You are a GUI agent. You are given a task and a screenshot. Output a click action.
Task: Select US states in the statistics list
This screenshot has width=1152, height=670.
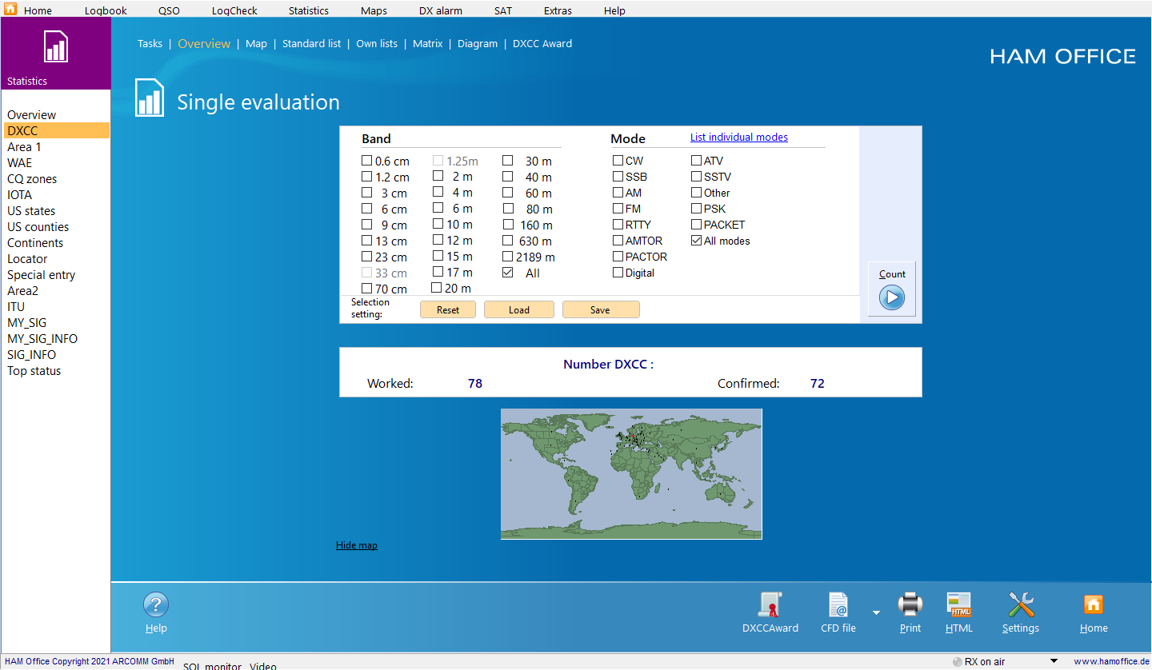[31, 211]
